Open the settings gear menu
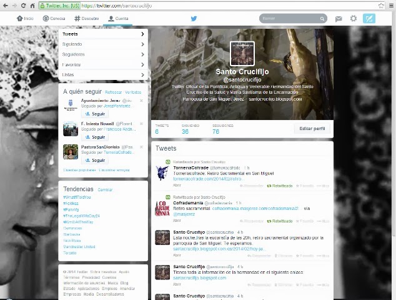396x300 pixels. [x=354, y=19]
